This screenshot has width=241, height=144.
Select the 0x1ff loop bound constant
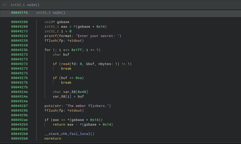coord(75,50)
